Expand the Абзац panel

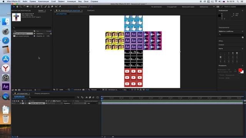[x=221, y=41]
